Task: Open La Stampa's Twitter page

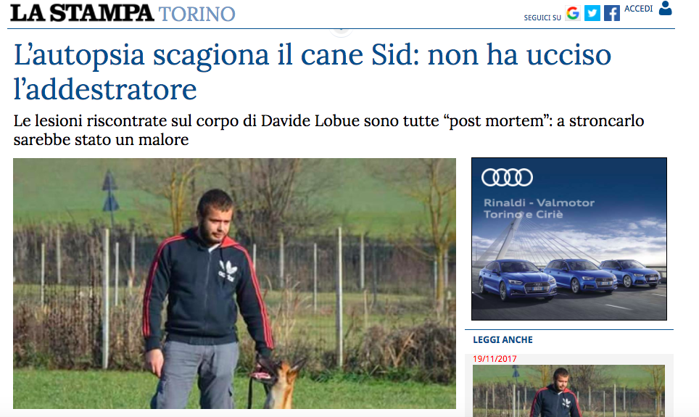Action: pyautogui.click(x=592, y=13)
